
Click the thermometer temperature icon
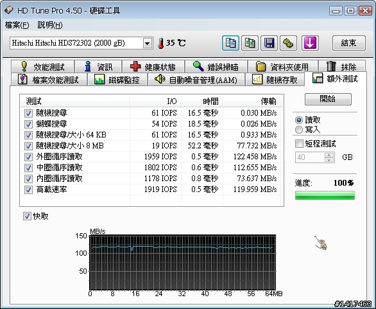pos(160,44)
